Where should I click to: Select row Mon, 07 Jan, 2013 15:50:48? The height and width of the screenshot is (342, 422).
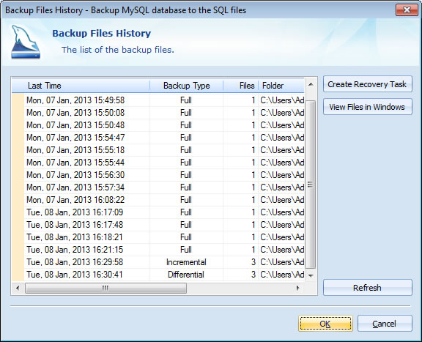coord(158,125)
